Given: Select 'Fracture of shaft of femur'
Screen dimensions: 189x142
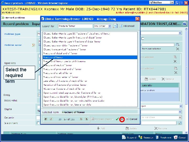Looking at the screenshot, I should (x=90, y=73).
